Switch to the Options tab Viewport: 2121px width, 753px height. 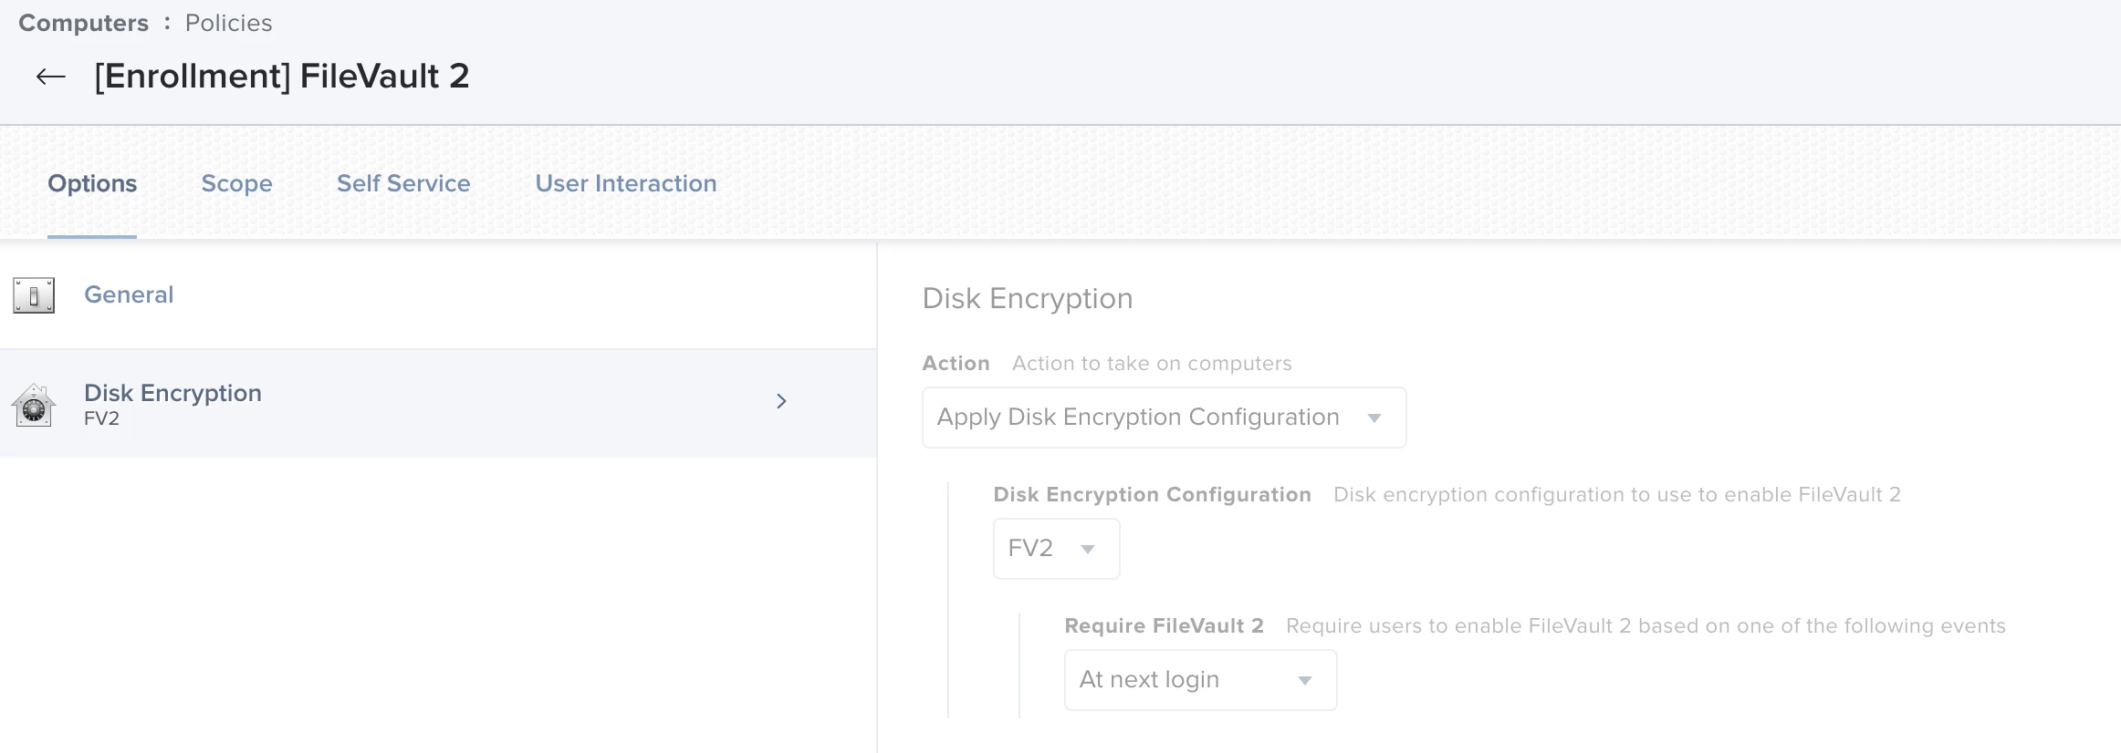[x=92, y=183]
